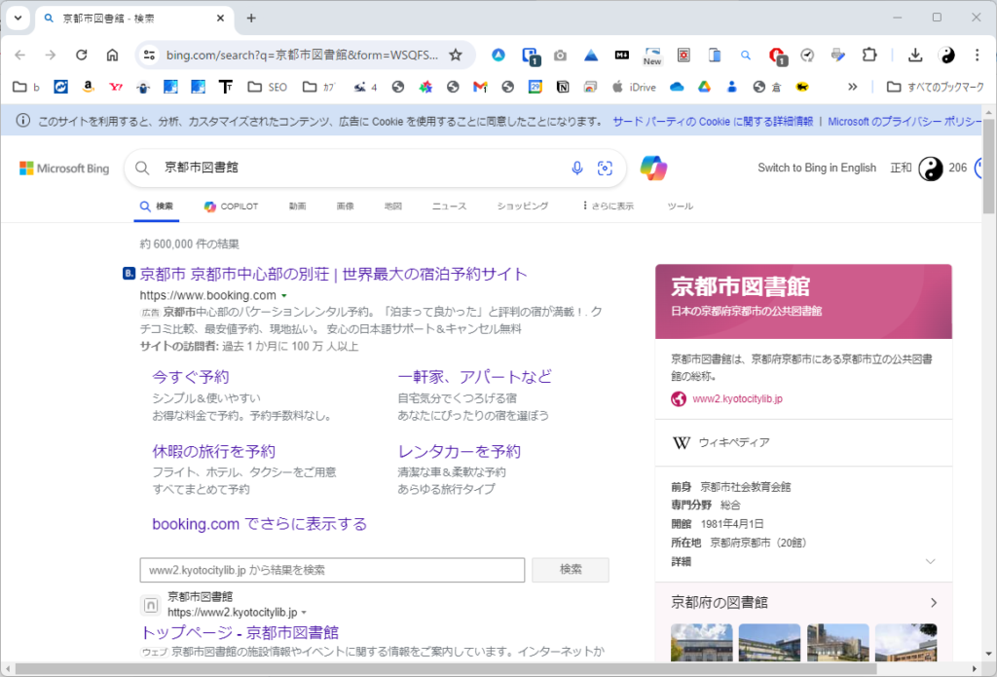Open the extensions puzzle piece menu
Screen dimensions: 997x677
pyautogui.click(x=869, y=56)
